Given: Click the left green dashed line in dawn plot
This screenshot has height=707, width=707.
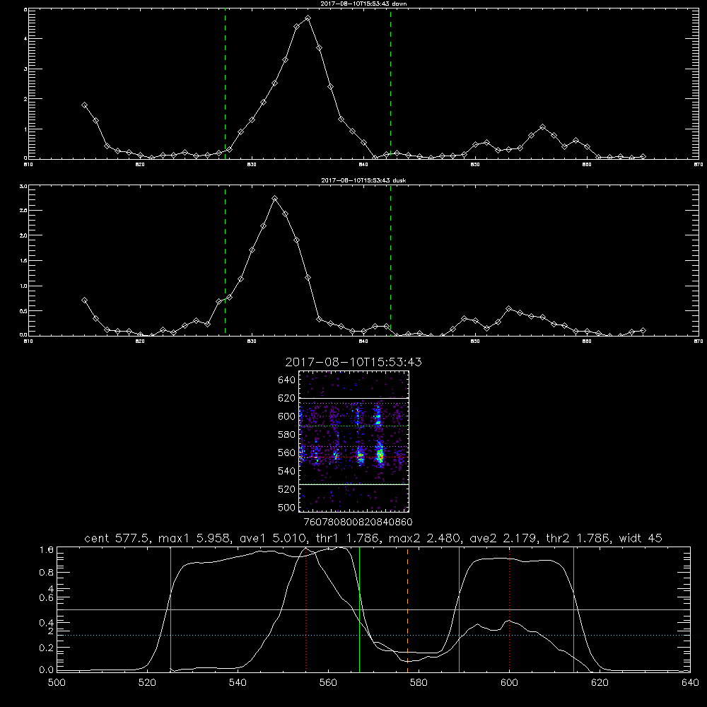Looking at the screenshot, I should tap(225, 83).
